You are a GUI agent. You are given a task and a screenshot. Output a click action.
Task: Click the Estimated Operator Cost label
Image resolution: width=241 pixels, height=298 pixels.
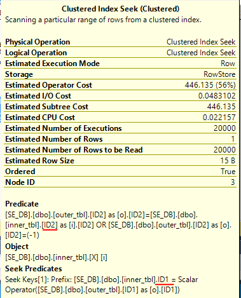[48, 85]
